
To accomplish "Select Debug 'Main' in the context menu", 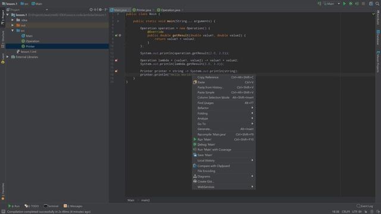I will coord(224,144).
